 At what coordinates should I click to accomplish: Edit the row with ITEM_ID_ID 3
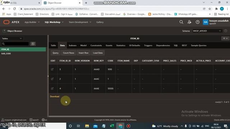tap(52, 69)
